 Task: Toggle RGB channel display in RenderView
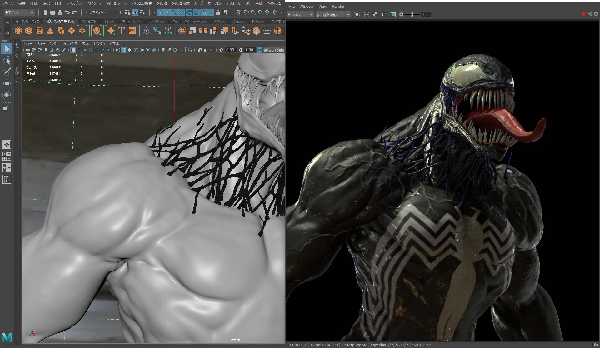click(367, 14)
